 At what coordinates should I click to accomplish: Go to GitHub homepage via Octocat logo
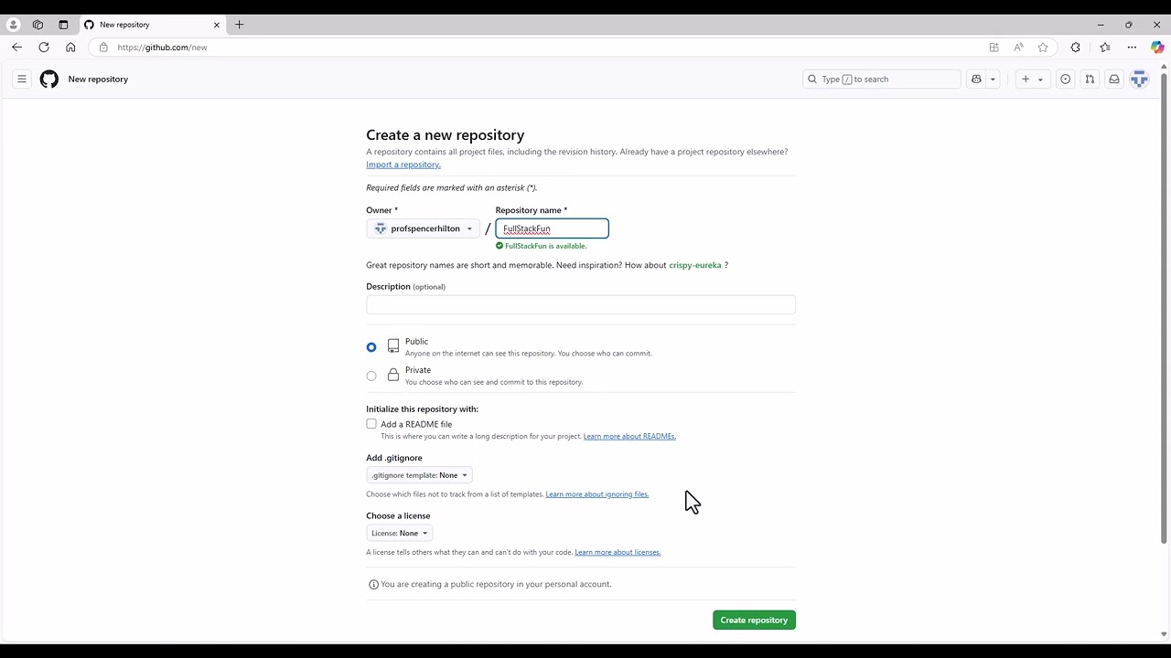(49, 80)
